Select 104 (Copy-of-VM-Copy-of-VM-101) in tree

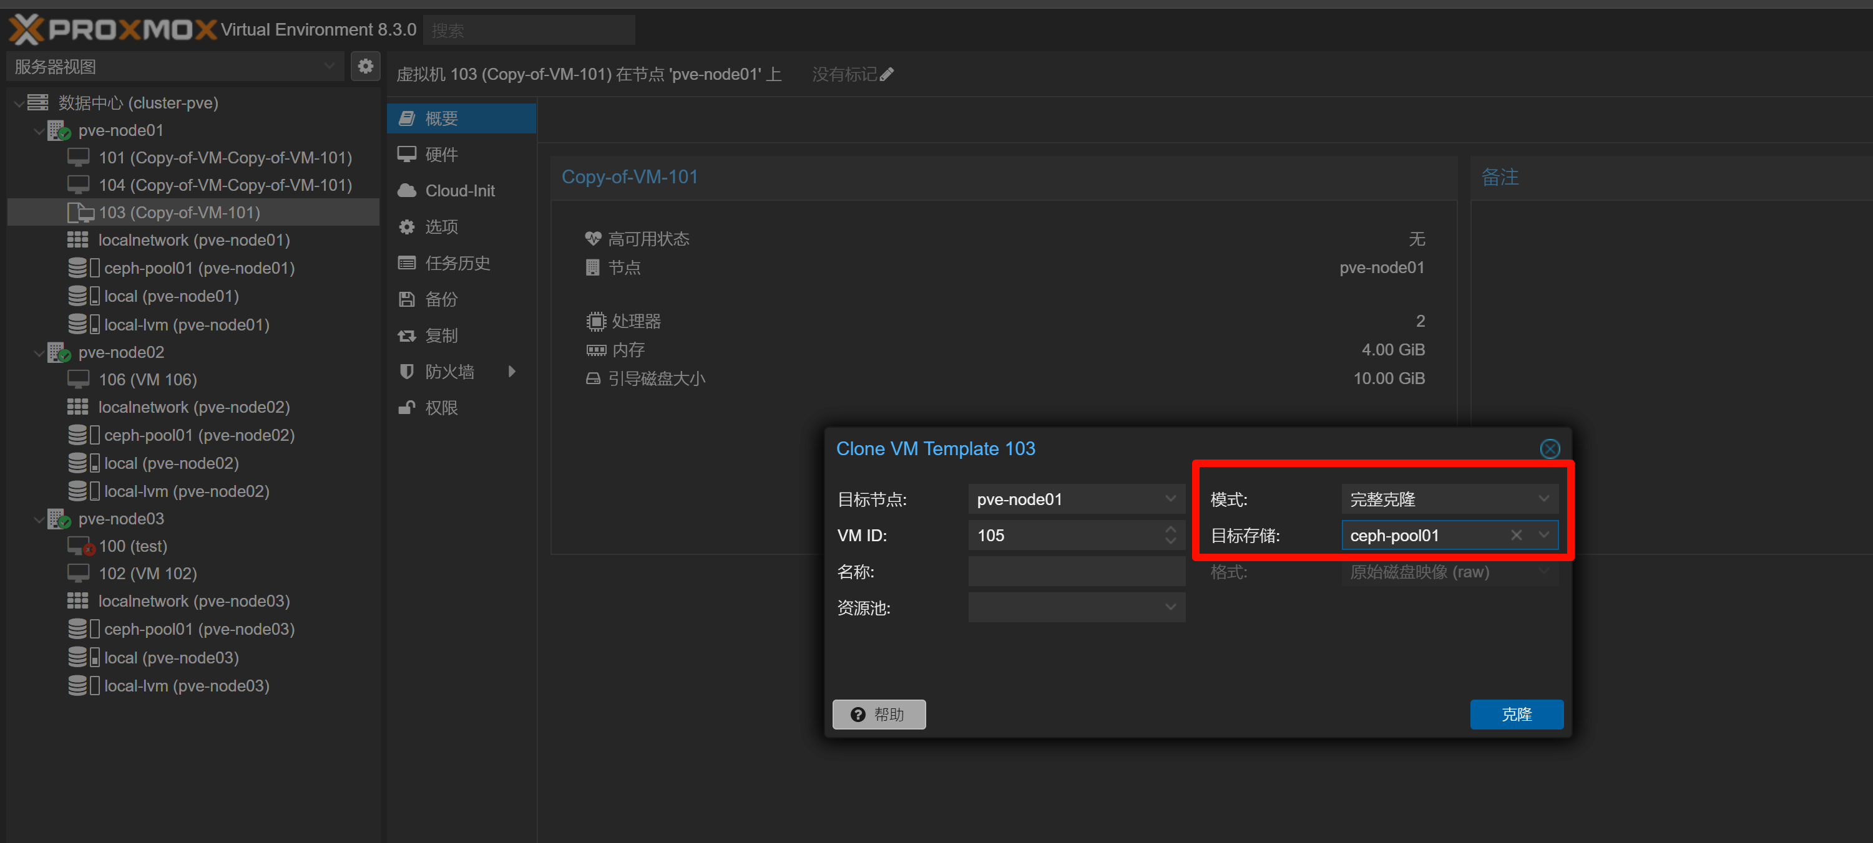click(x=193, y=185)
